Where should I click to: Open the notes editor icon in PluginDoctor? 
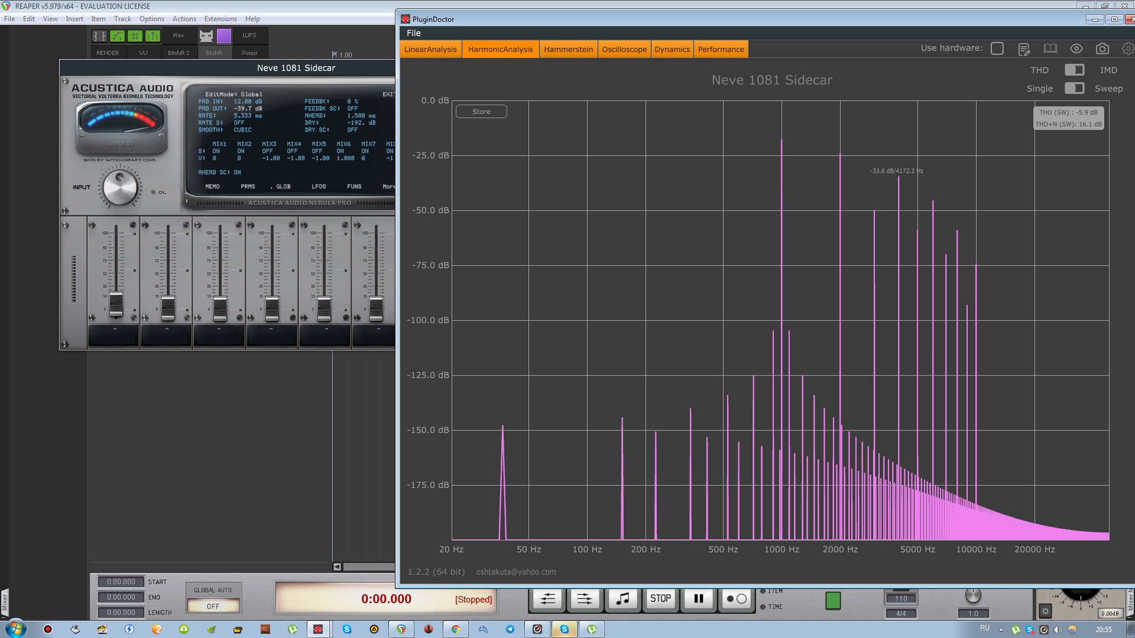click(x=1024, y=49)
